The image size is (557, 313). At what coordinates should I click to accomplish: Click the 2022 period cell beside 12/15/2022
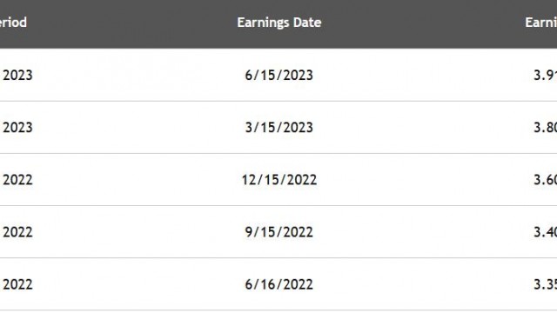point(17,180)
